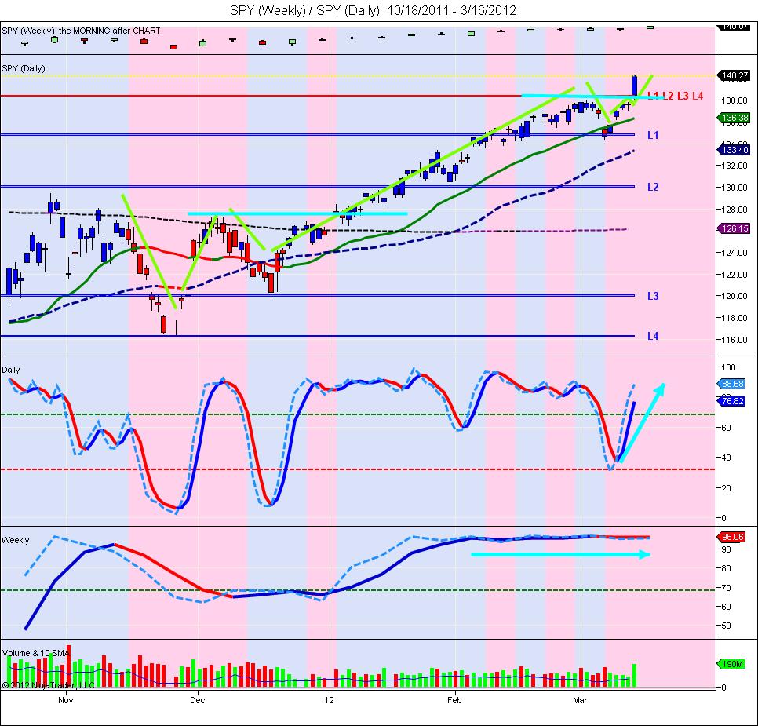Click the 'Volume & 10 SMA' panel label

pos(36,653)
